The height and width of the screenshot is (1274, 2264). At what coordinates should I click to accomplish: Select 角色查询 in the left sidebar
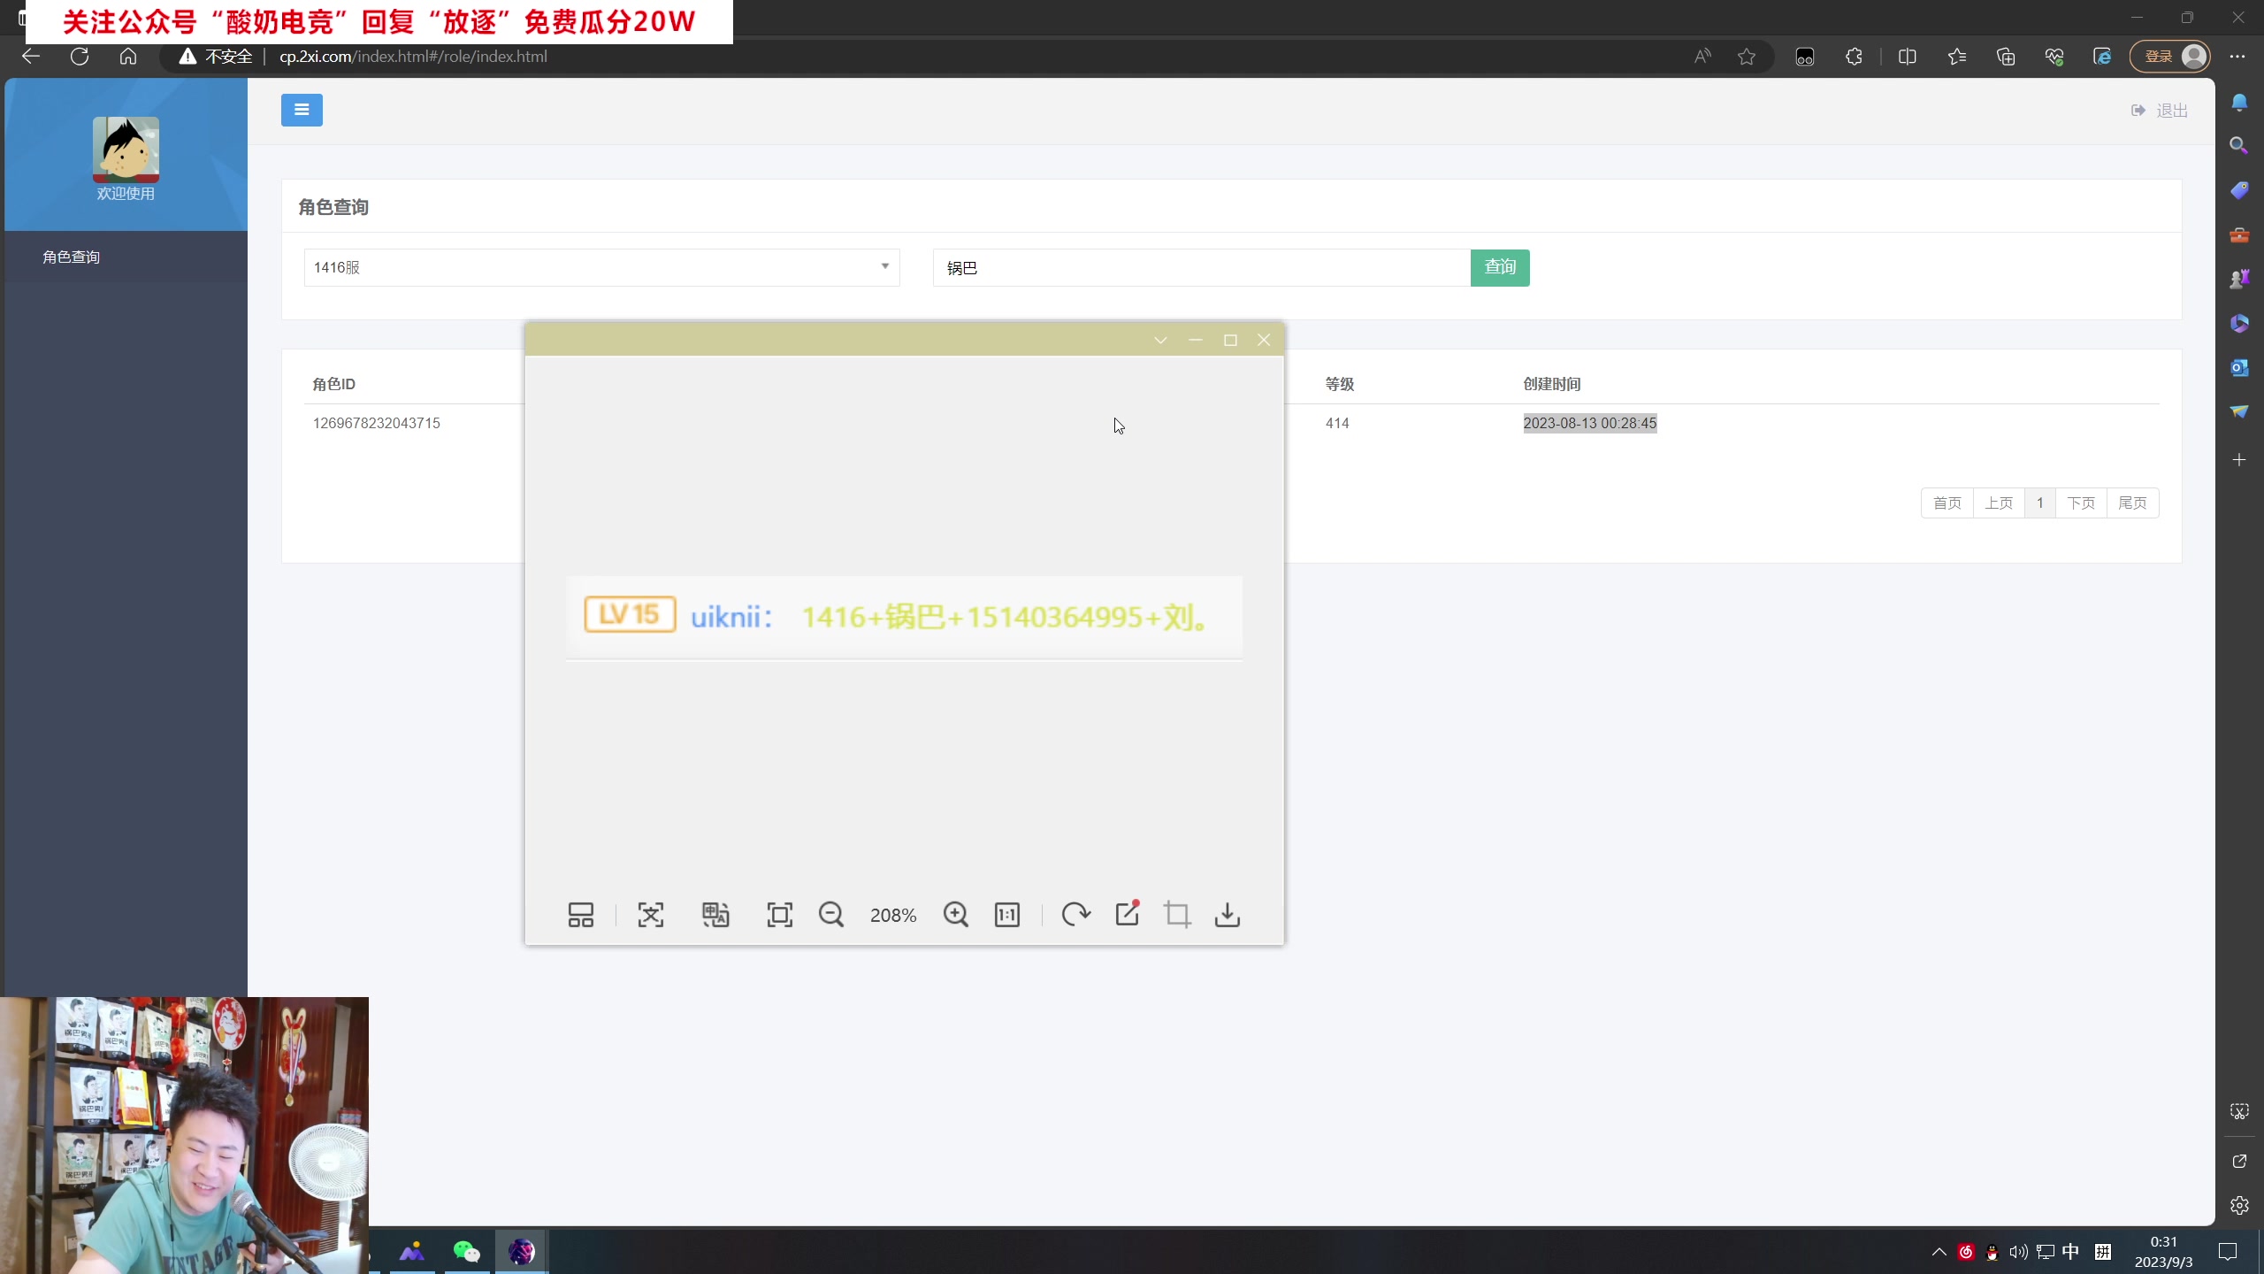71,257
